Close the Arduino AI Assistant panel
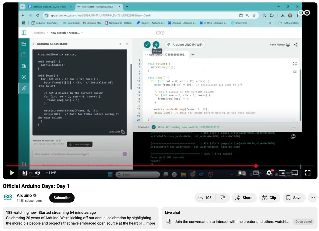The image size is (319, 231). [x=127, y=44]
